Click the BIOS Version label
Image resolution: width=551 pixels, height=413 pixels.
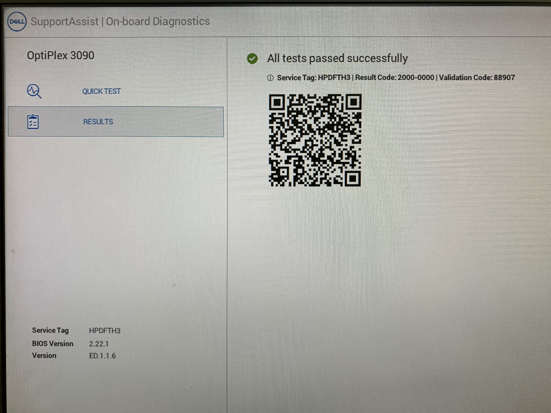click(53, 343)
